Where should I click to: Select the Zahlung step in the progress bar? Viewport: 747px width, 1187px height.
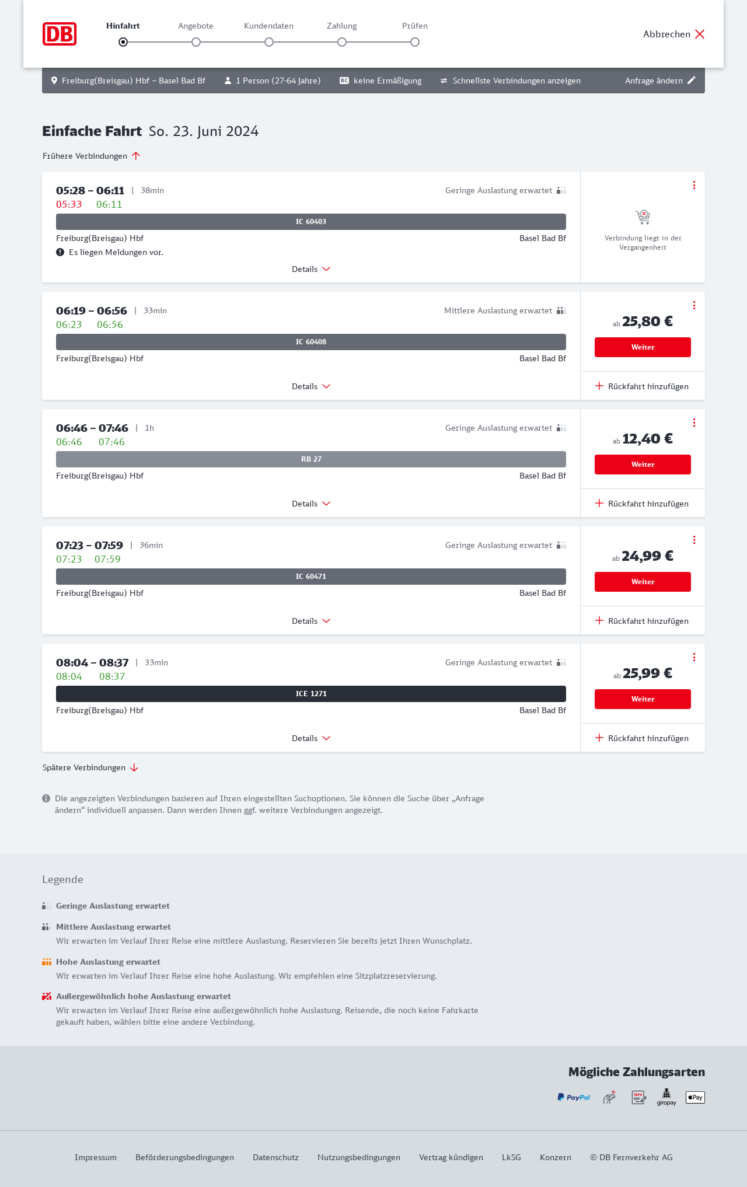coord(342,41)
